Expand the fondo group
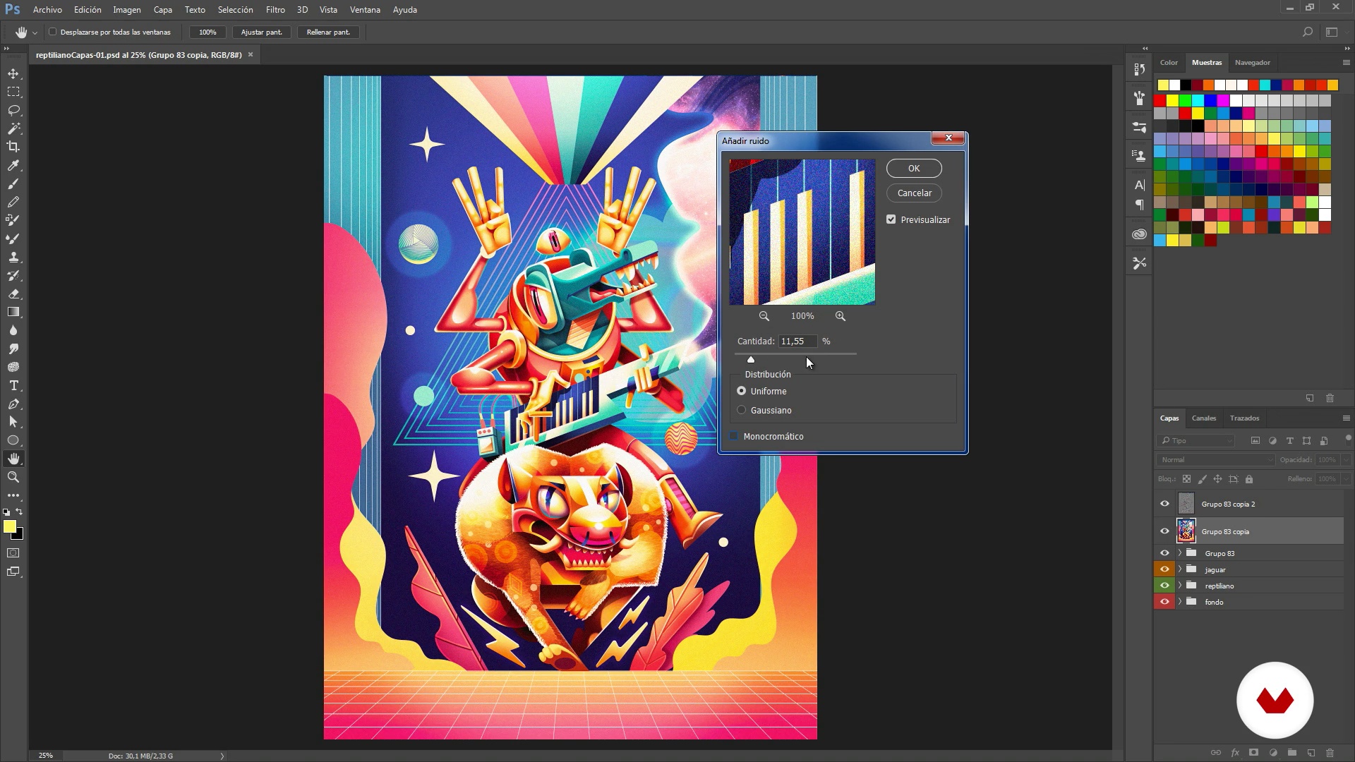The width and height of the screenshot is (1355, 762). coord(1180,602)
